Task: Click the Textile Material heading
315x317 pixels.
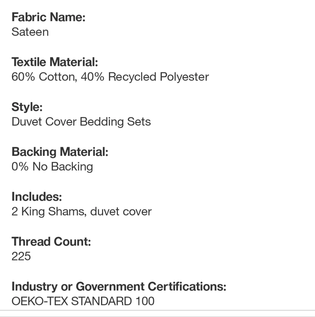Action: click(x=55, y=62)
